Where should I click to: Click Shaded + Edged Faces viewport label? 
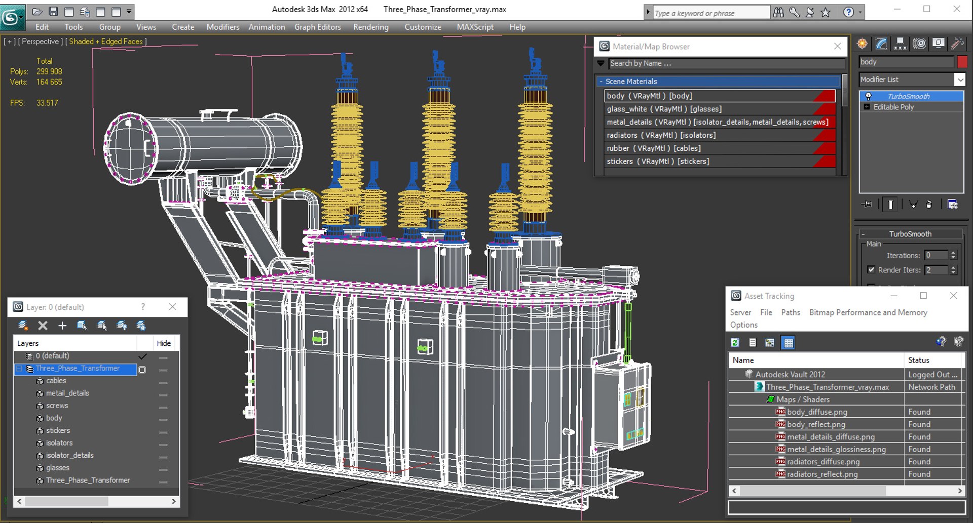tap(106, 42)
